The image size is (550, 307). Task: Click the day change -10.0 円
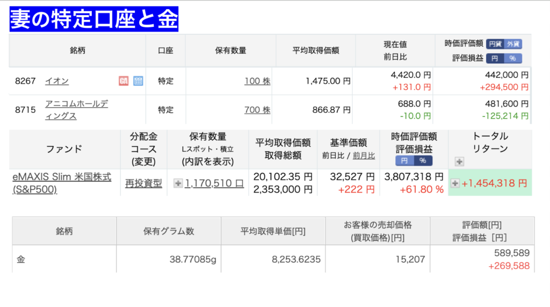pos(415,116)
